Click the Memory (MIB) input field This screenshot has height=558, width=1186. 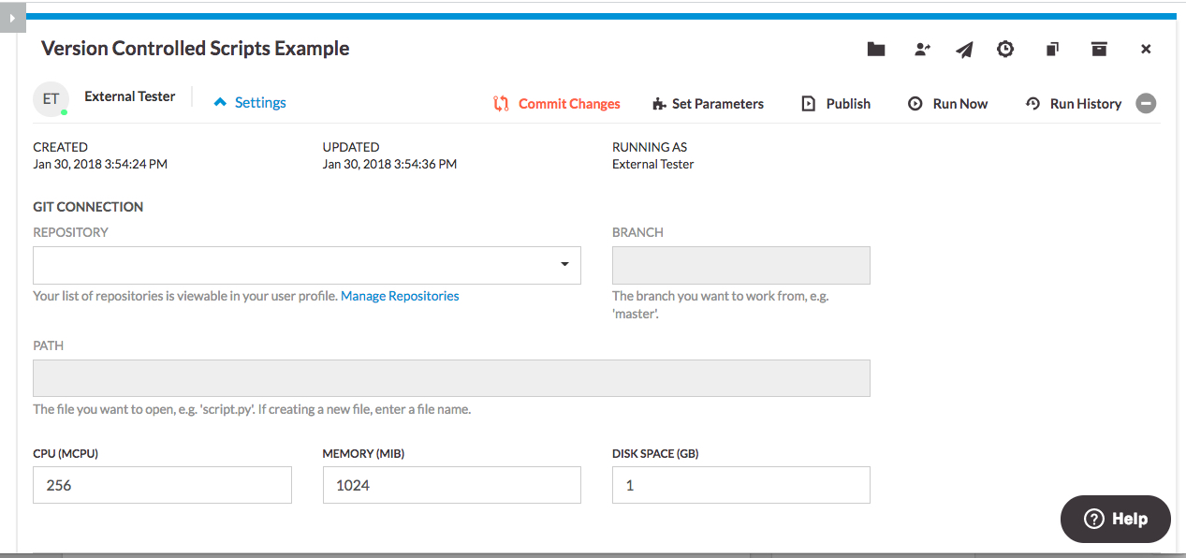click(x=451, y=485)
